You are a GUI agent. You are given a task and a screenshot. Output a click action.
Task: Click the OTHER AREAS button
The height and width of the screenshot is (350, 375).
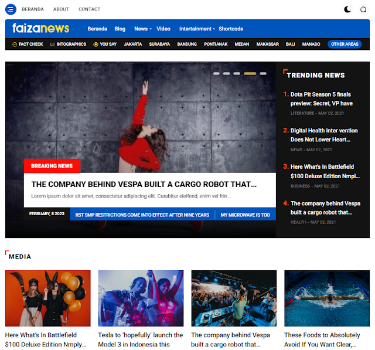coord(345,44)
